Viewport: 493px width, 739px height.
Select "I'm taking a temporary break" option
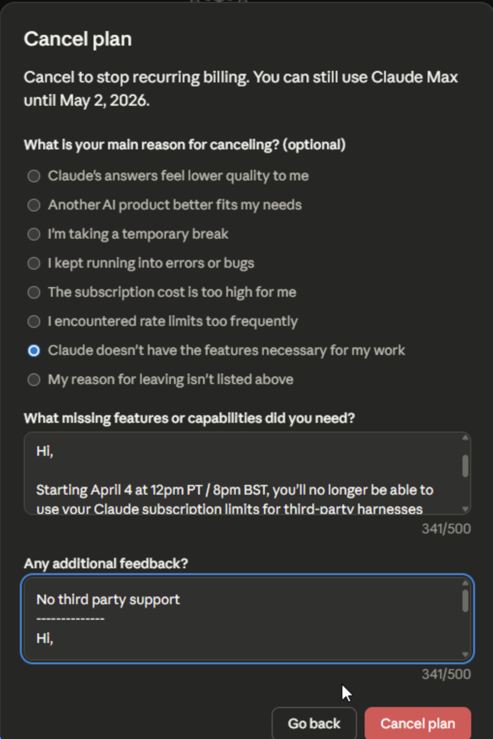click(x=34, y=234)
